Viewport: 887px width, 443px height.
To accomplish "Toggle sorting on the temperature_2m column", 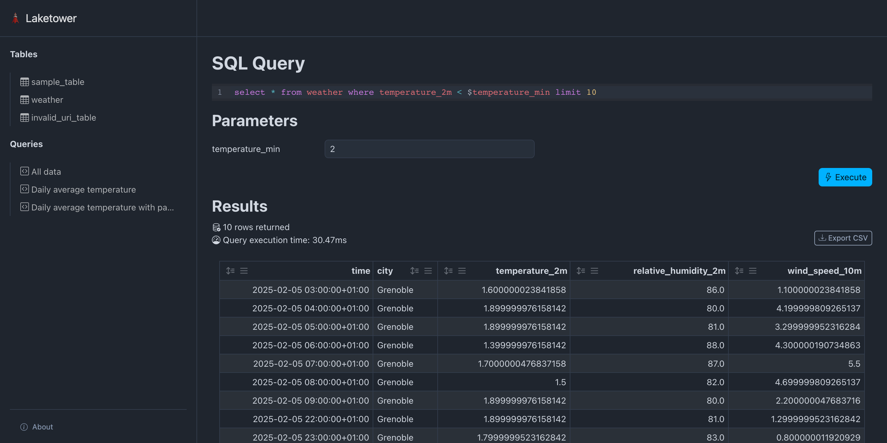I will (448, 270).
